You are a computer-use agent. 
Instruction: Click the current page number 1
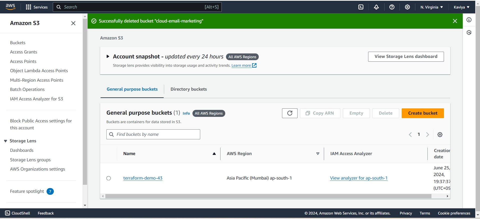pos(419,134)
